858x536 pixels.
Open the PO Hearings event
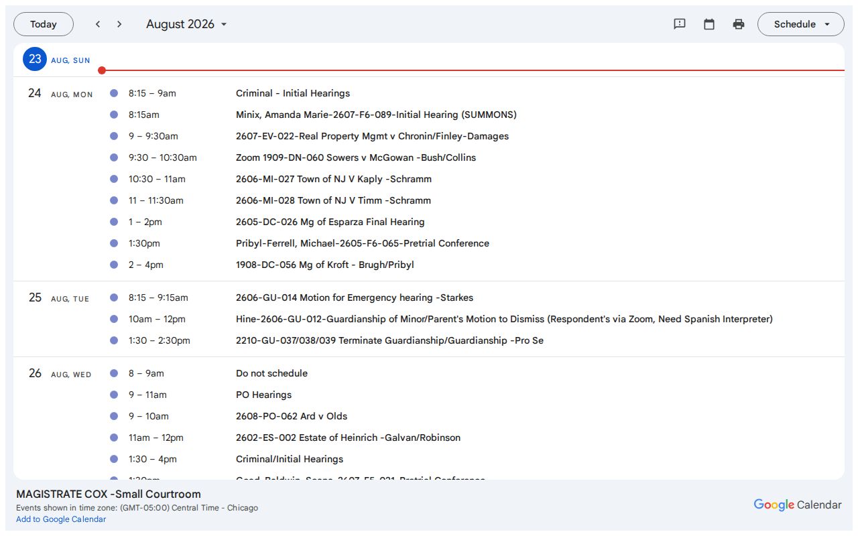coord(263,395)
